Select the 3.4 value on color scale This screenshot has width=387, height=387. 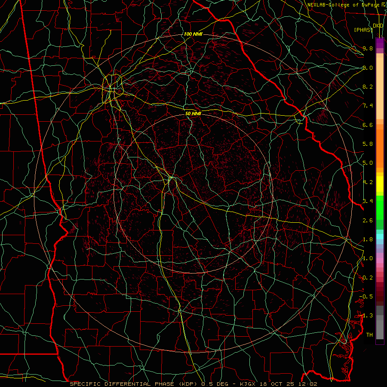[368, 201]
